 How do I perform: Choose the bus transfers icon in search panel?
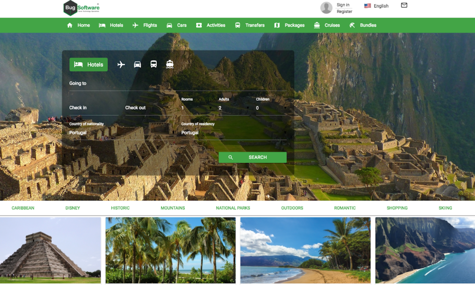pyautogui.click(x=153, y=65)
